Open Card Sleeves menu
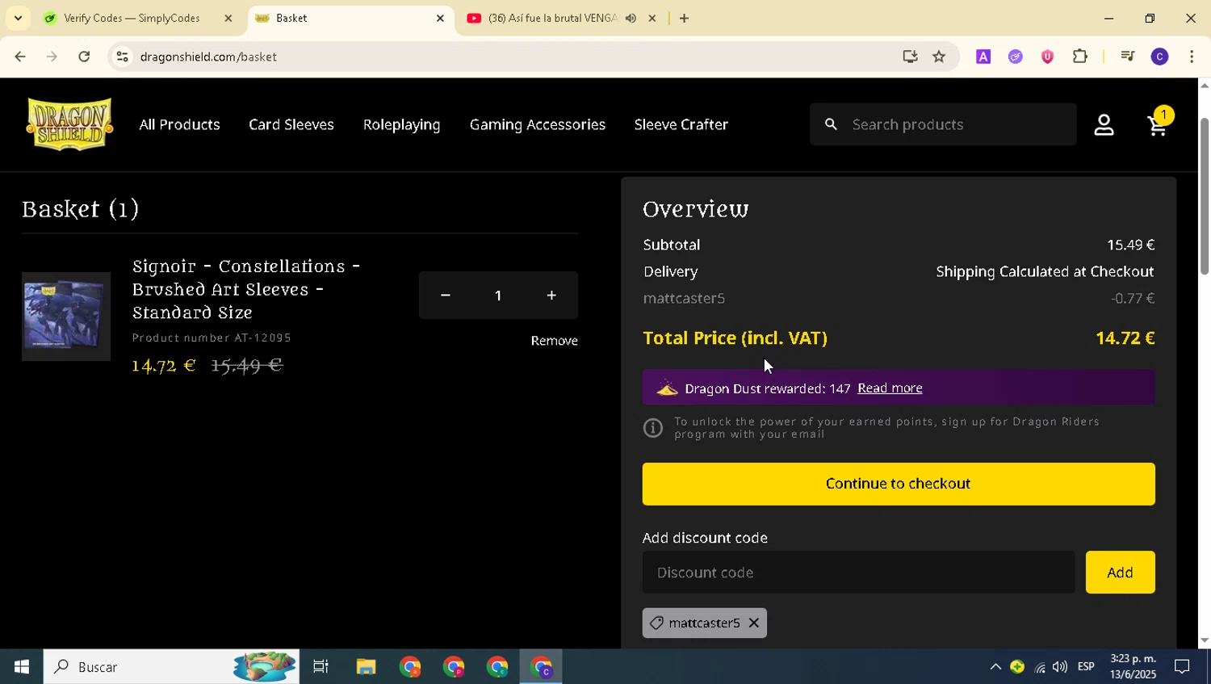 point(291,124)
